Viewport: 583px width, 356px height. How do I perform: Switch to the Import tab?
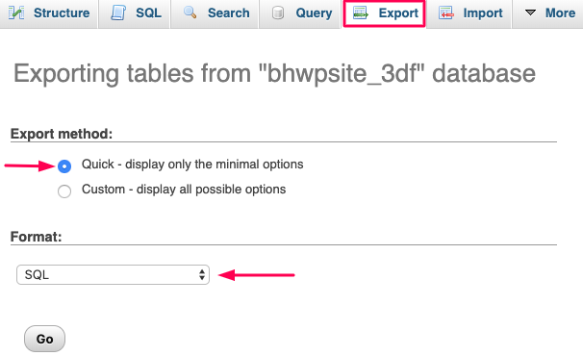470,13
